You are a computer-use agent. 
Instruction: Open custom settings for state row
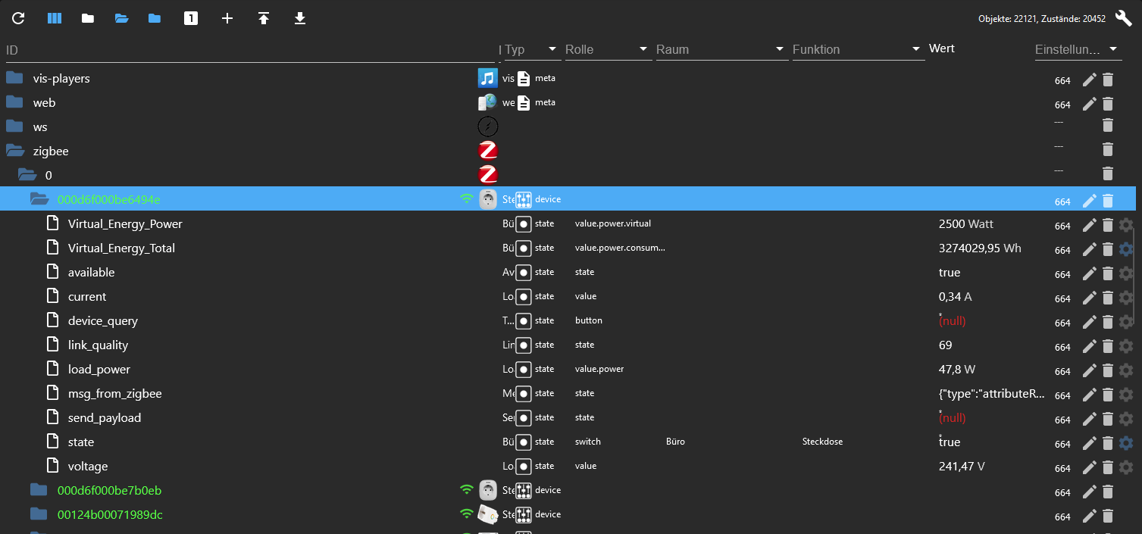(x=1126, y=443)
